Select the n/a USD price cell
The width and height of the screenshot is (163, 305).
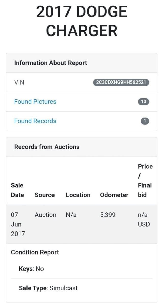click(144, 220)
